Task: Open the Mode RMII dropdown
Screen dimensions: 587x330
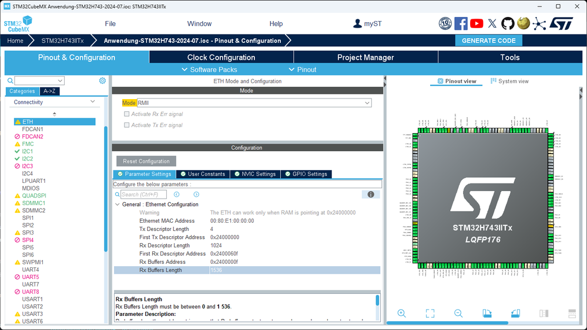Action: point(254,103)
